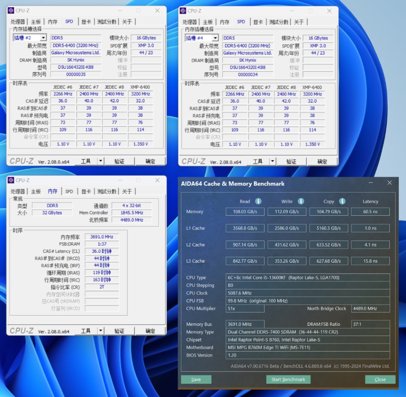The height and width of the screenshot is (397, 406).
Task: Open 显卡 tab in top-left CPU-Z
Action: click(86, 22)
